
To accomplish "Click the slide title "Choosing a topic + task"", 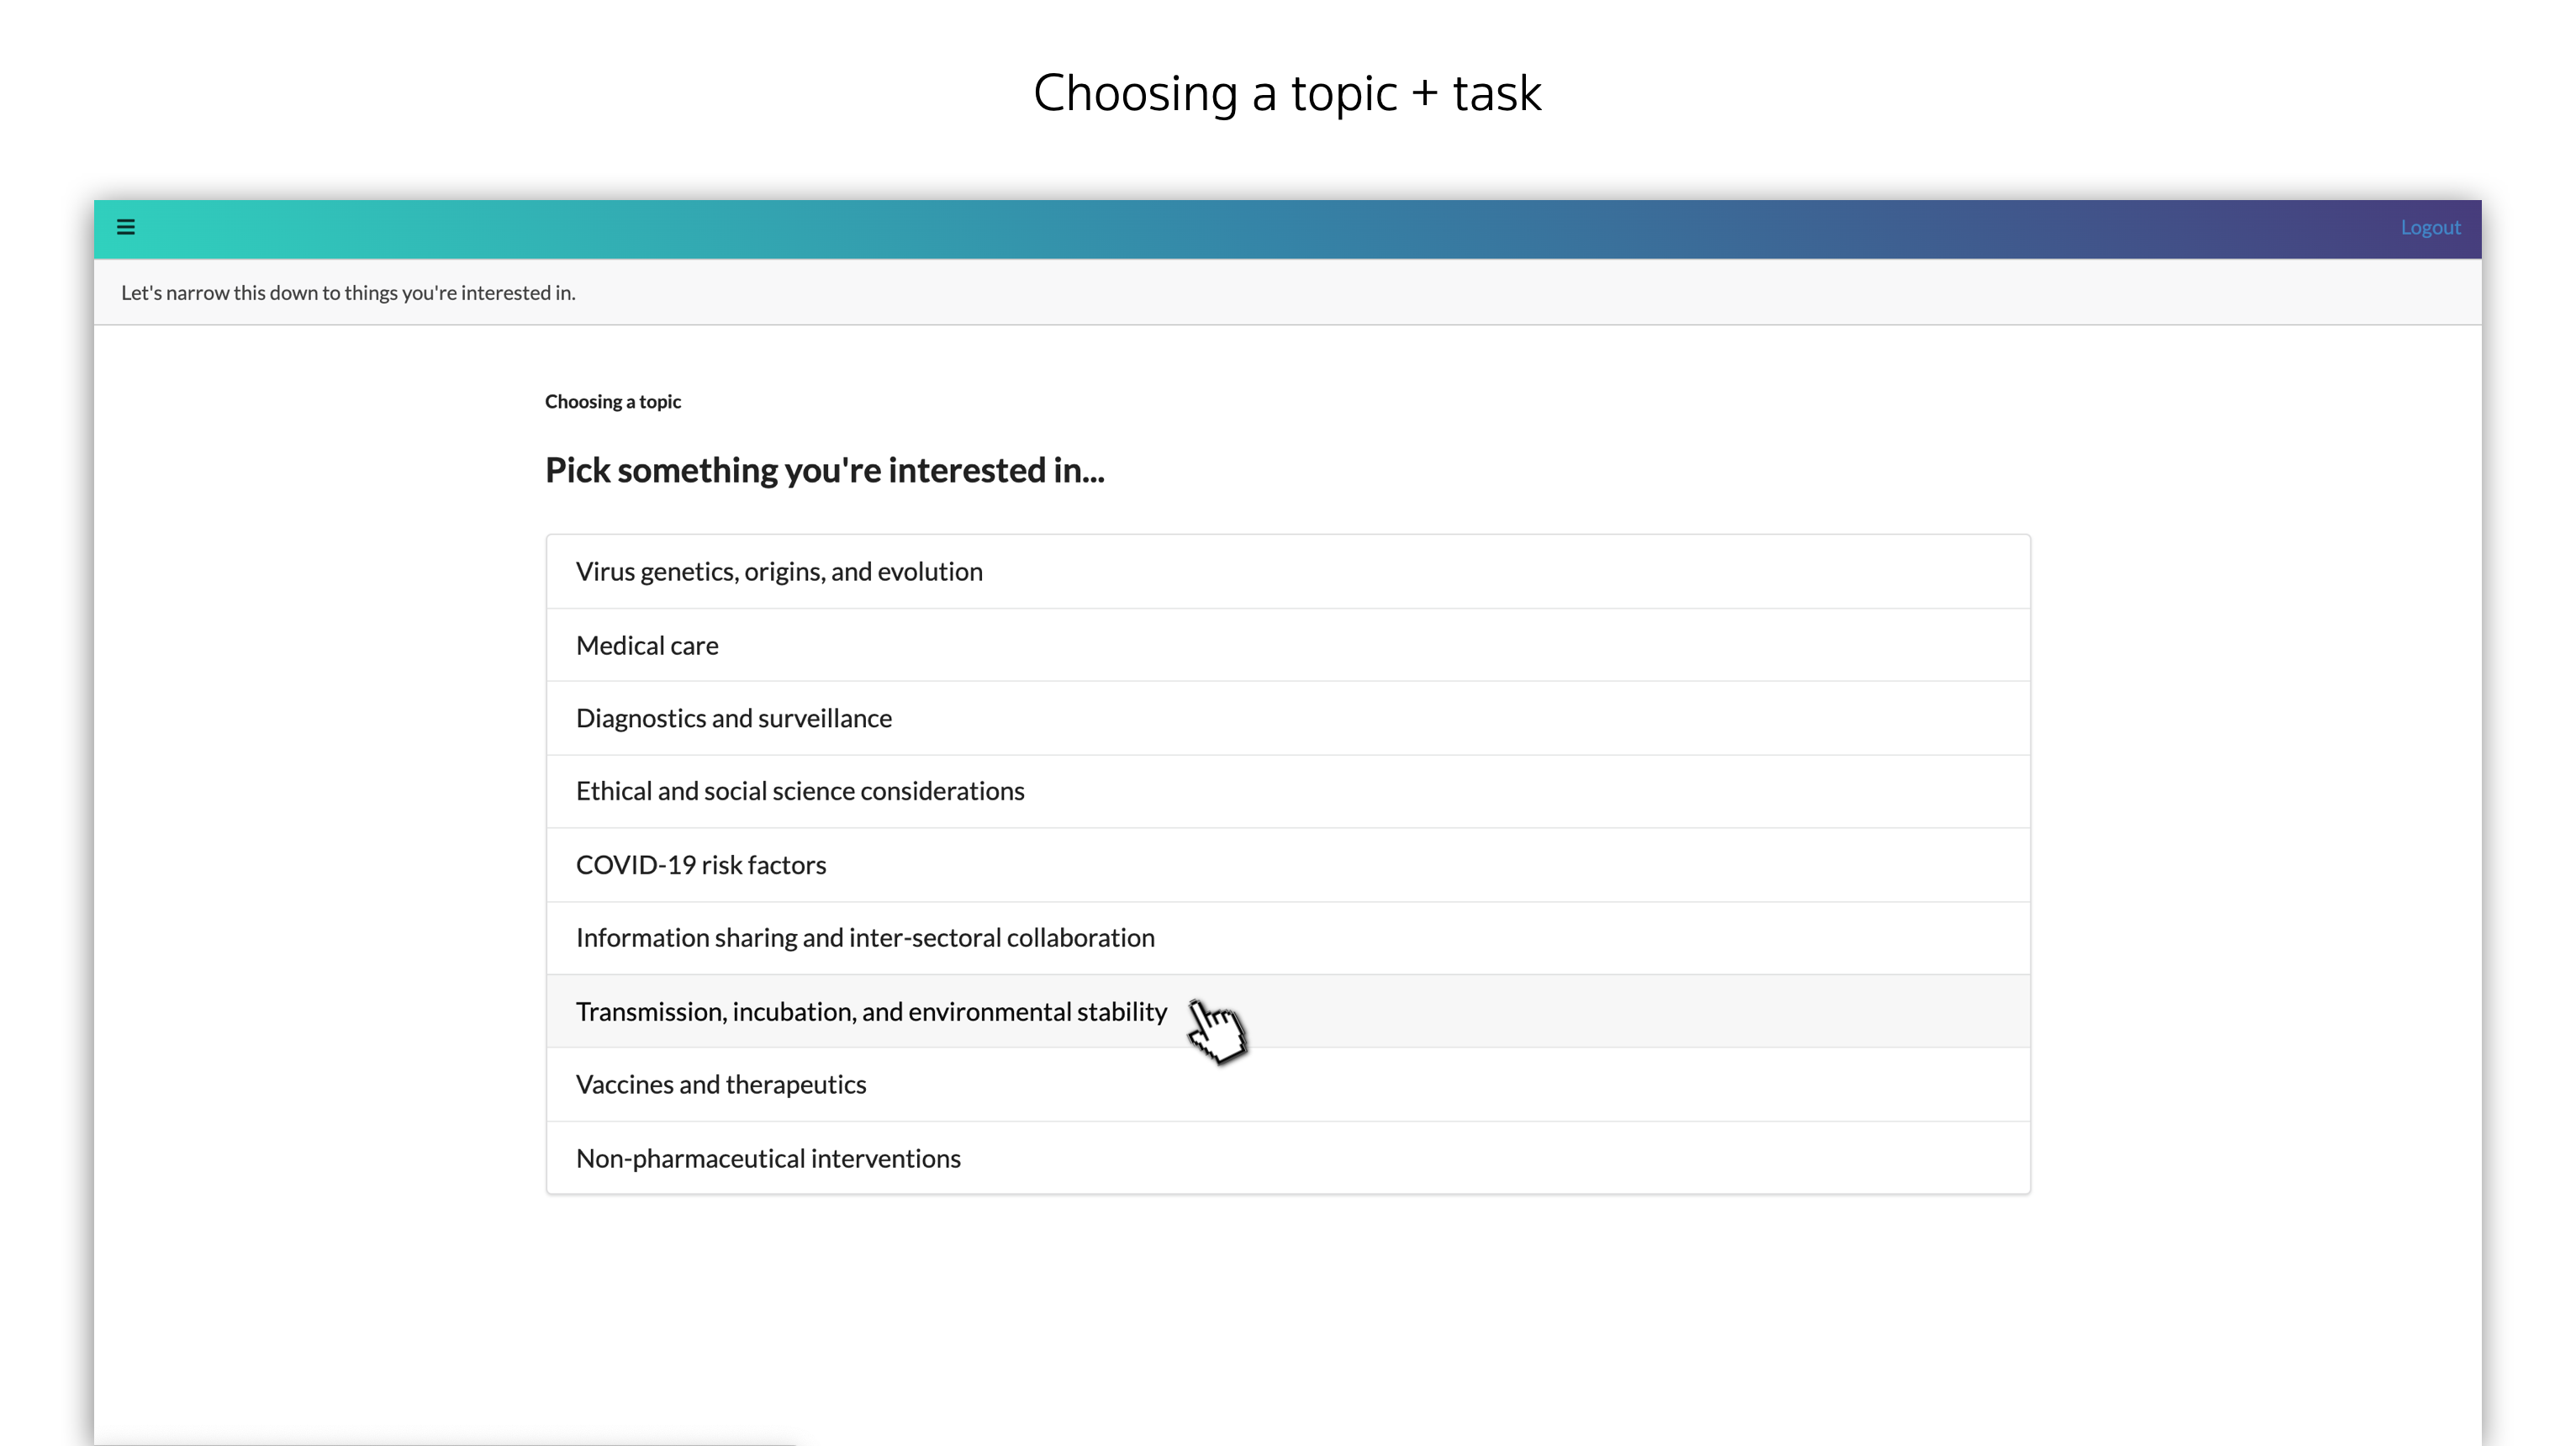I will tap(1287, 93).
